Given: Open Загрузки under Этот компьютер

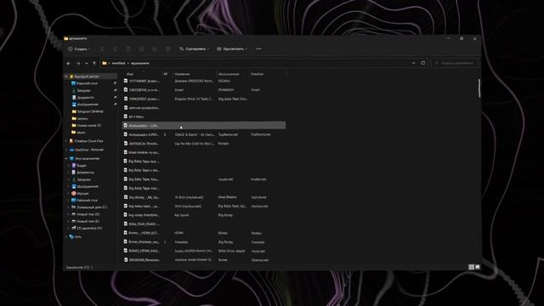Looking at the screenshot, I should pos(83,179).
